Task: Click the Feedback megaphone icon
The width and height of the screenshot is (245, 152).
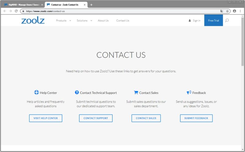Action: [x=189, y=92]
